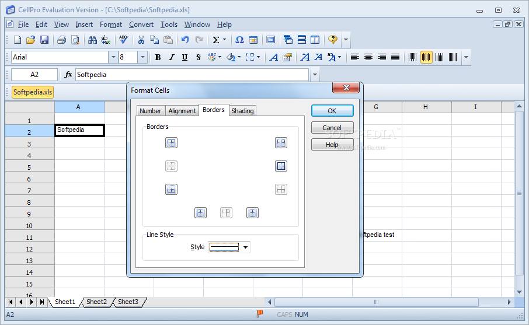Toggle top border in Format Cells dialog
This screenshot has height=325, width=529.
172,143
